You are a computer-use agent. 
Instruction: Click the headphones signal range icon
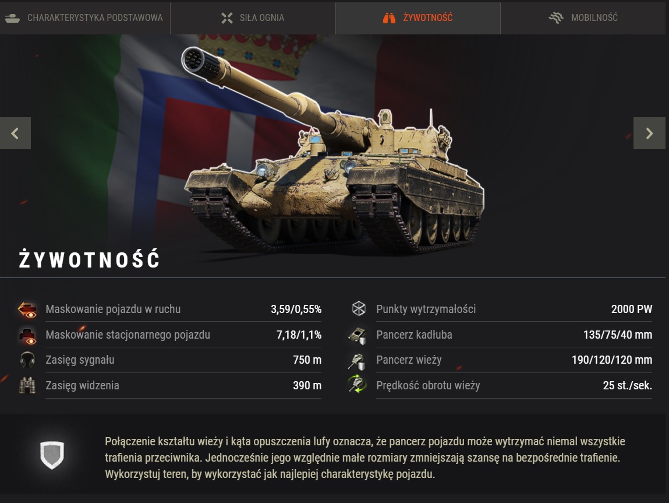point(27,360)
